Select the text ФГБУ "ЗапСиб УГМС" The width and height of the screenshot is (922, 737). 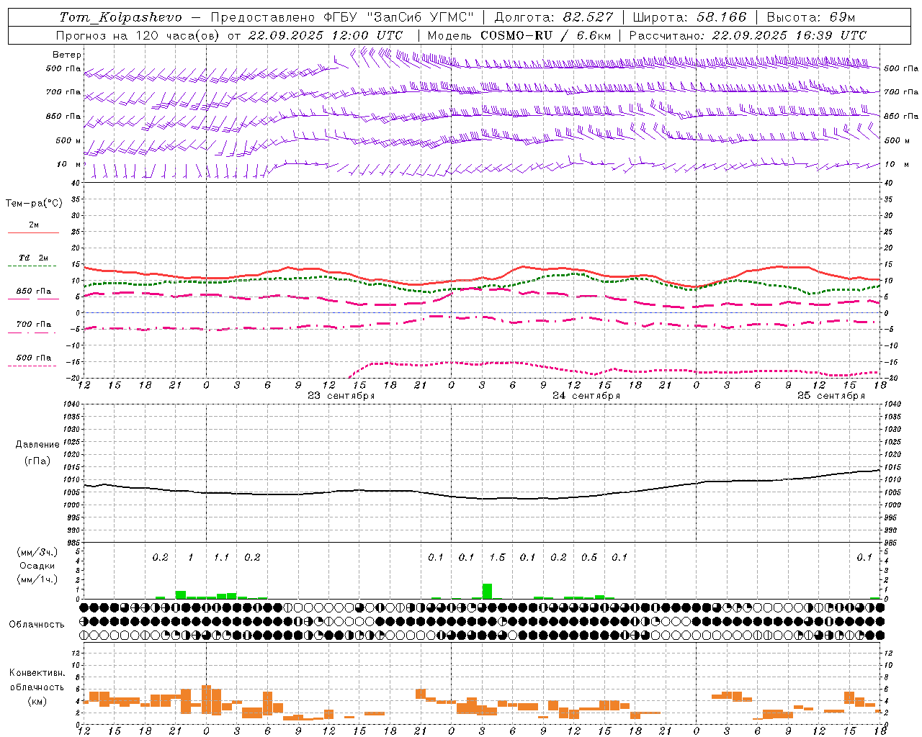[x=400, y=17]
